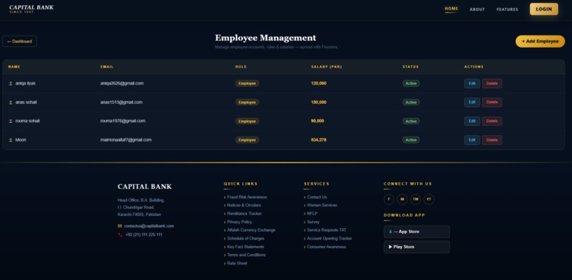Image resolution: width=572 pixels, height=280 pixels.
Task: Open the Remittance Tracker link
Action: click(244, 213)
